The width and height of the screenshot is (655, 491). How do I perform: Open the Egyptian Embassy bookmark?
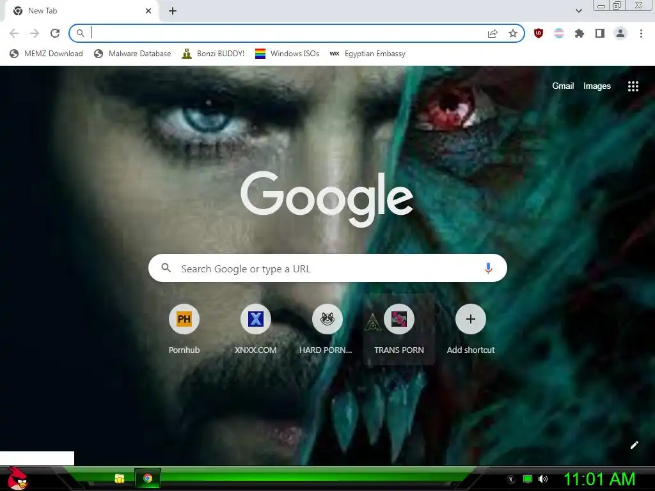[x=368, y=54]
